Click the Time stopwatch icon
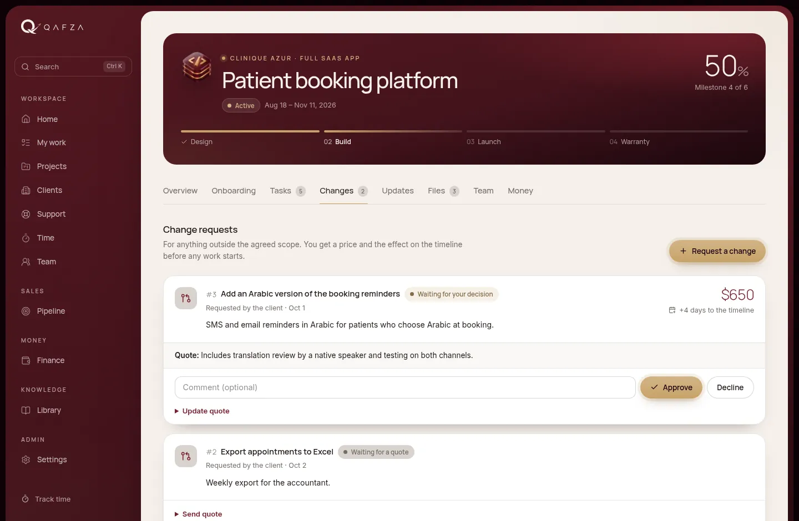This screenshot has height=521, width=799. (x=26, y=238)
